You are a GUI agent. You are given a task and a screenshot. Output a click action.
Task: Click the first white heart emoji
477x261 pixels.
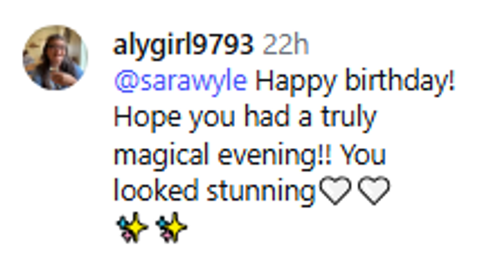[x=336, y=191]
